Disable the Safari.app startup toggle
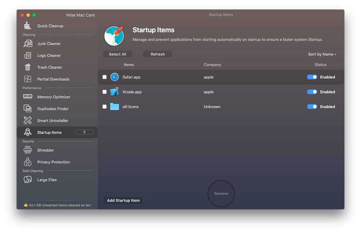 pyautogui.click(x=312, y=77)
